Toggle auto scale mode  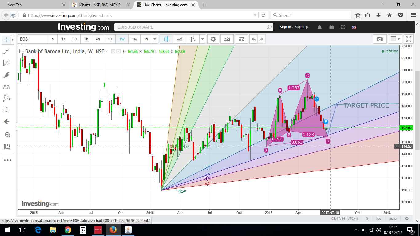[x=393, y=218]
